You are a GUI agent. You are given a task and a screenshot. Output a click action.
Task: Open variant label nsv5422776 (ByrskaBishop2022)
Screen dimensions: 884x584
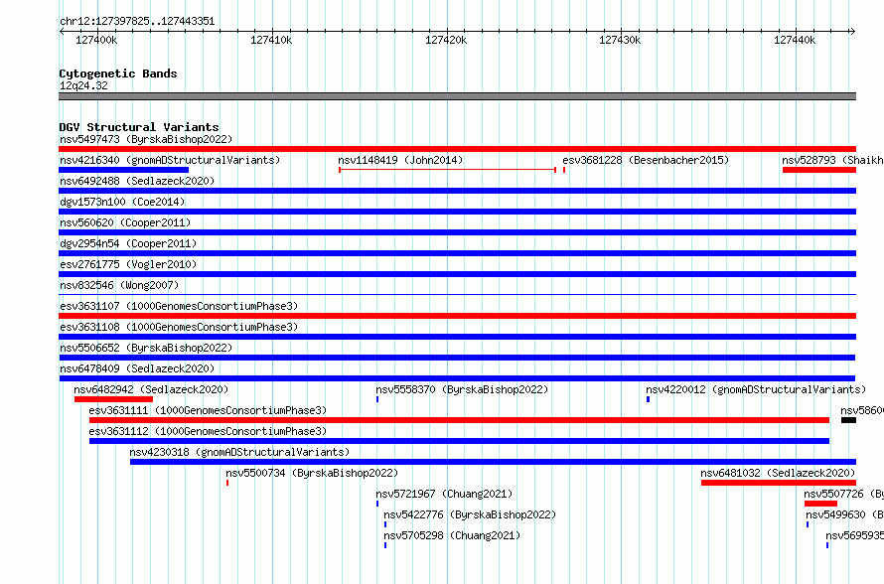coord(470,514)
